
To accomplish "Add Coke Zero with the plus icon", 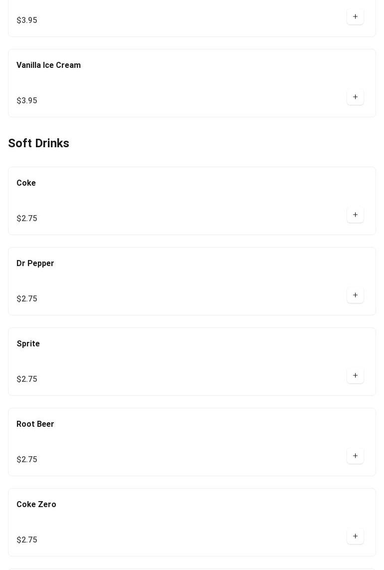I will click(x=355, y=536).
